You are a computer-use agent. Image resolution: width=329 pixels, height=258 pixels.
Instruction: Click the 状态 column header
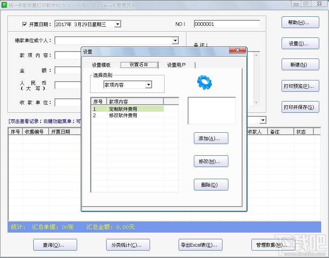304,132
